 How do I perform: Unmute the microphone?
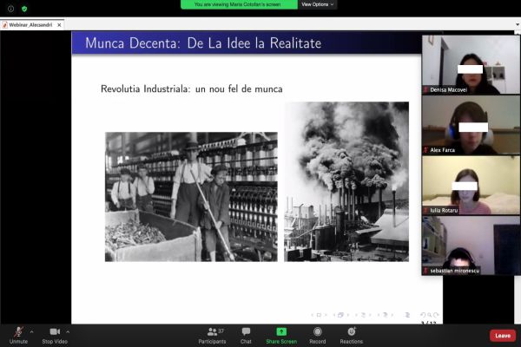(x=18, y=333)
